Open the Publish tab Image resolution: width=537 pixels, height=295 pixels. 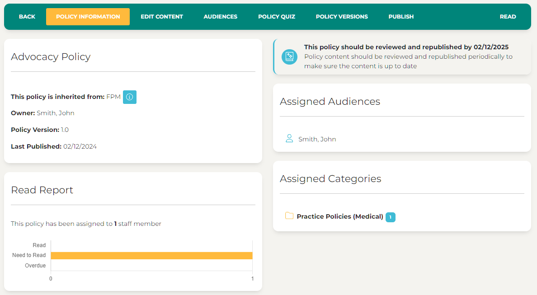(401, 17)
